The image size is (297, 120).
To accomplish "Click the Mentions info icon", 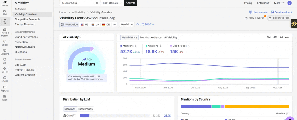I will pos(136,46).
